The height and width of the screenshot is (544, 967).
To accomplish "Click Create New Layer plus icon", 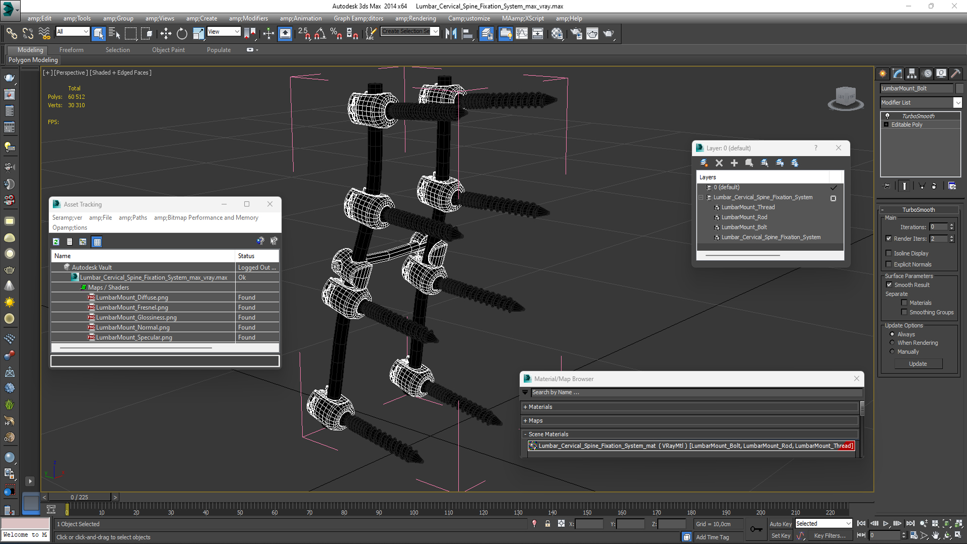I will coord(734,163).
